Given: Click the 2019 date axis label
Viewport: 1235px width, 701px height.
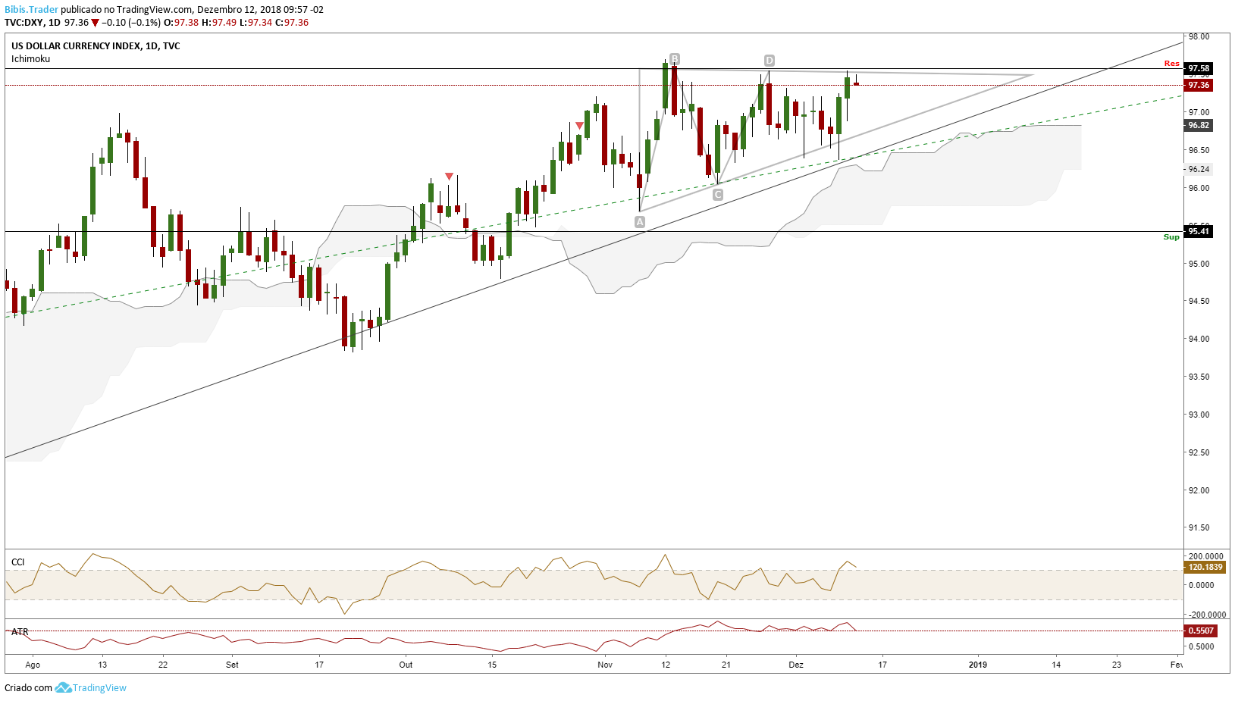Looking at the screenshot, I should [978, 665].
